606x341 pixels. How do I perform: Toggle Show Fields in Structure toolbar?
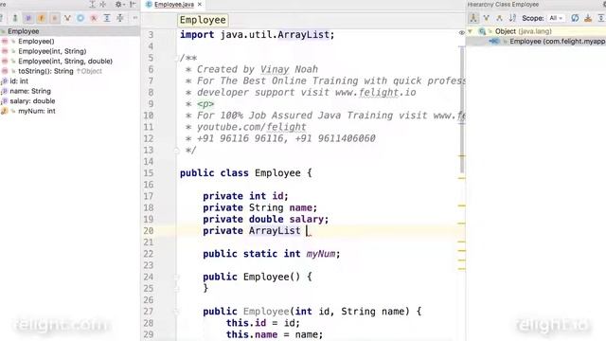point(42,18)
